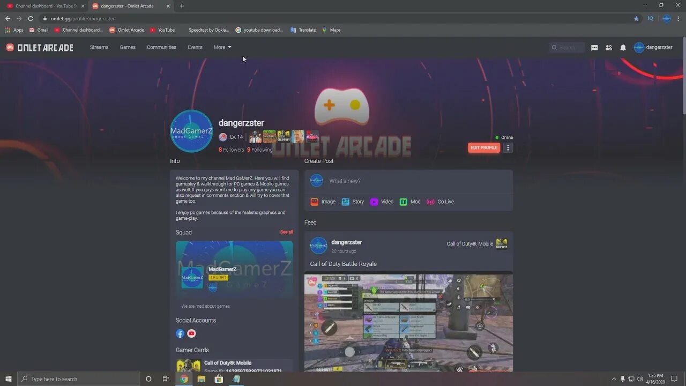Open the Facebook social account icon
The image size is (686, 386).
pos(180,333)
